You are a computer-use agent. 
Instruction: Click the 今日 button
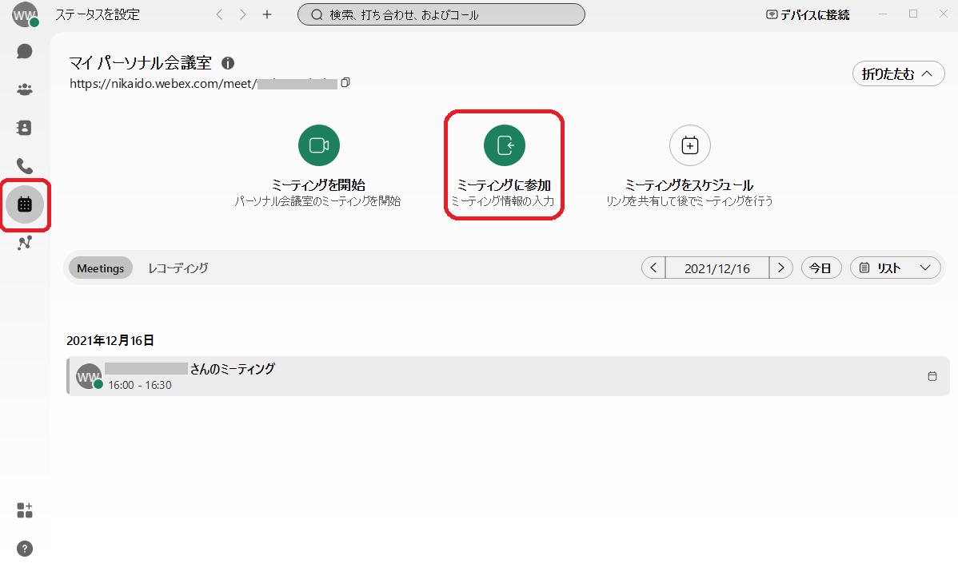pyautogui.click(x=821, y=268)
